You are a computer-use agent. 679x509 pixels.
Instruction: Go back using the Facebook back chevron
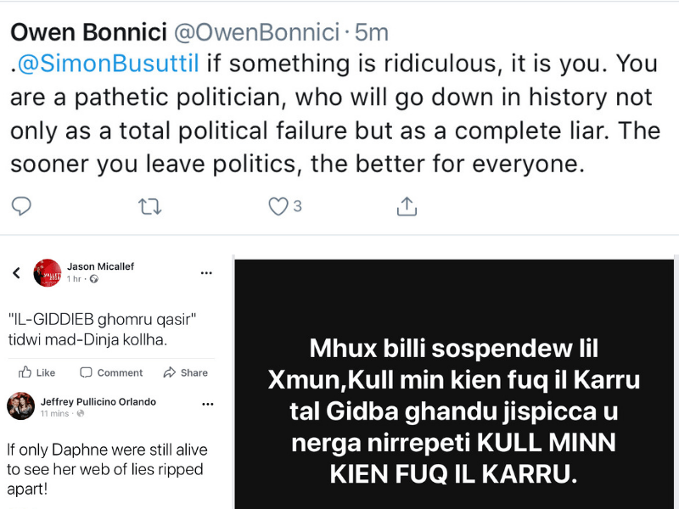tap(16, 273)
